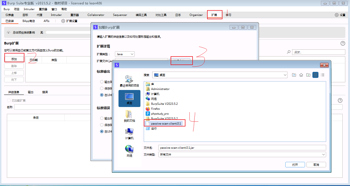This screenshot has height=186, width=350.
Task: Switch to the 仪表盘 tab
Action: pyautogui.click(x=10, y=15)
